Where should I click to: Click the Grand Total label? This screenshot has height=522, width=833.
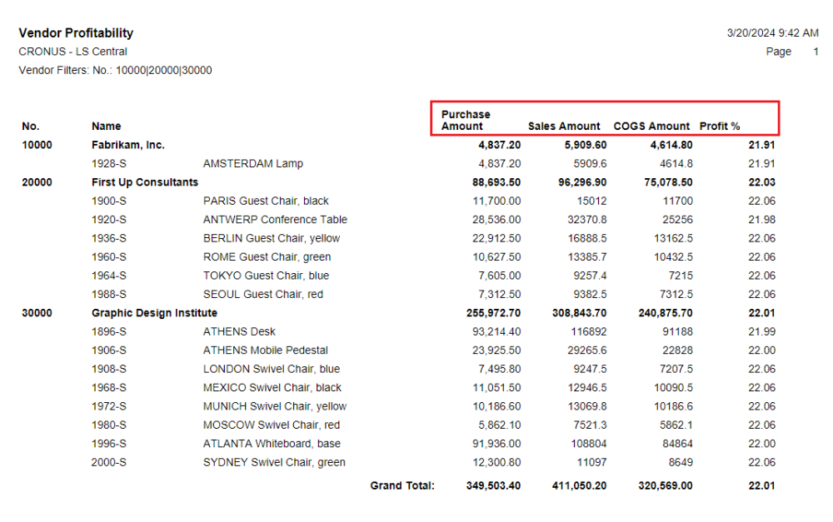(402, 486)
